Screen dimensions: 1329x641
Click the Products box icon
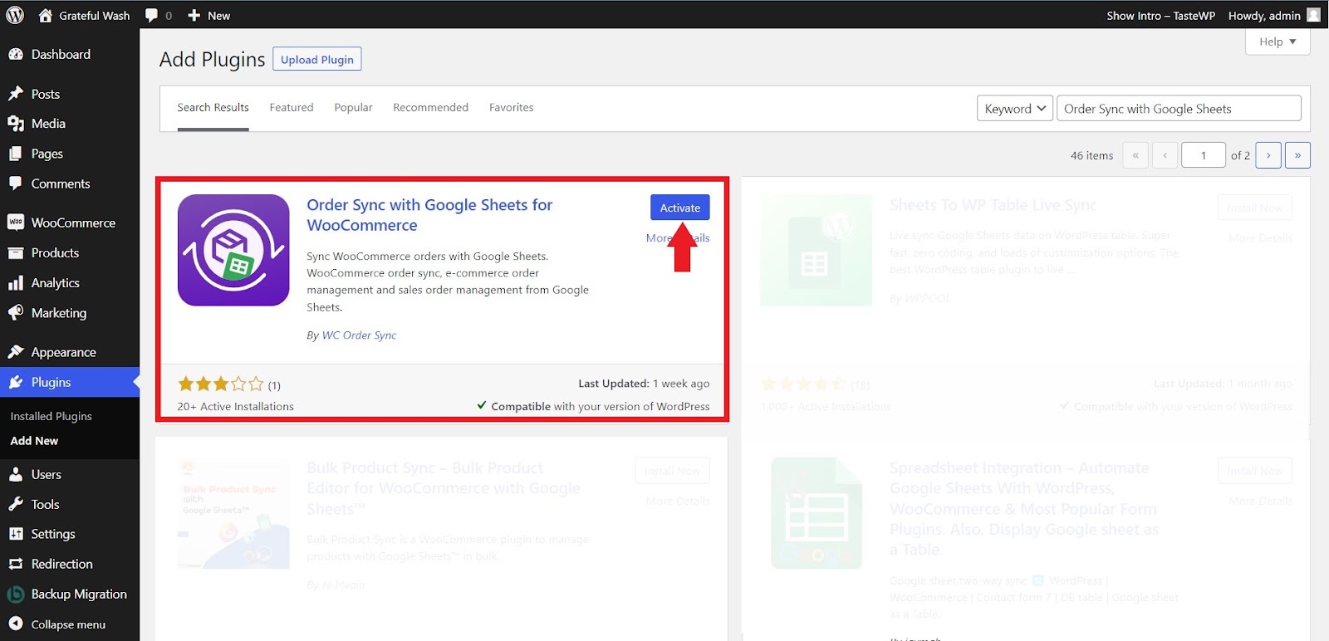(16, 252)
